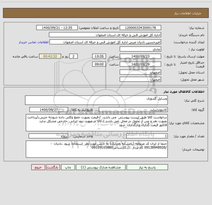
Task: Click the request creator field
Action: [x=105, y=42]
